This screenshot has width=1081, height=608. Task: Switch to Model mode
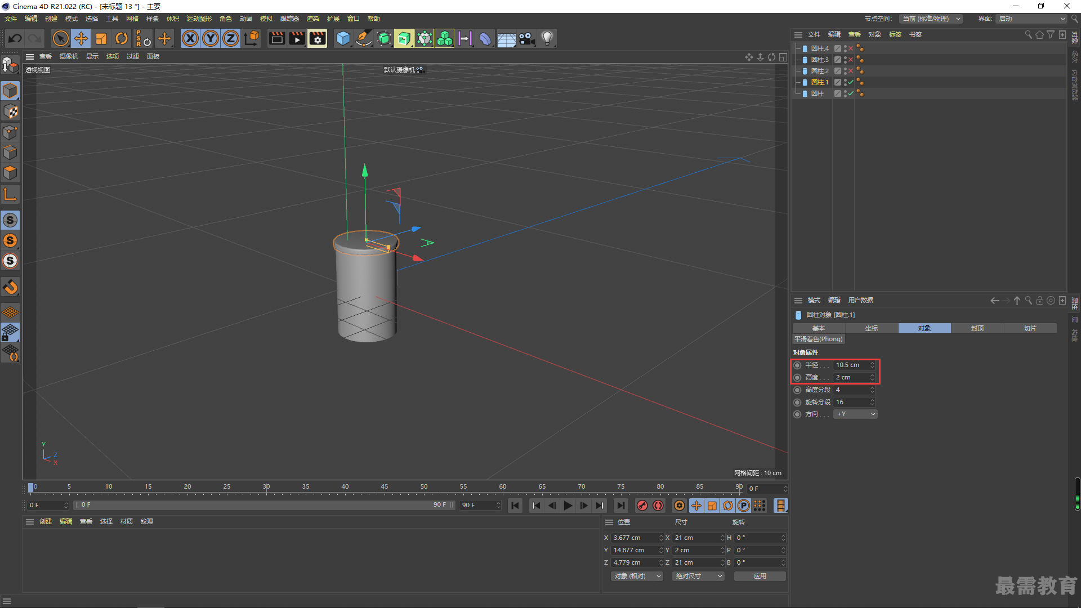point(10,91)
